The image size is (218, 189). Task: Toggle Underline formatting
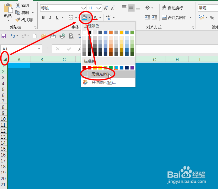click(x=57, y=18)
